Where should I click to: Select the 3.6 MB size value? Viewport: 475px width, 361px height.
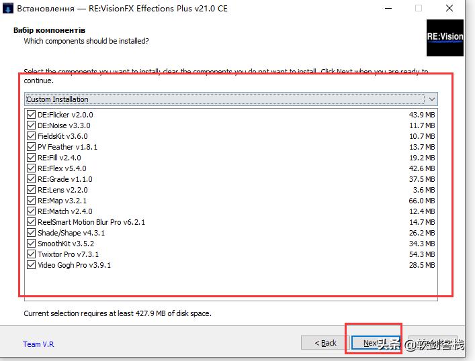click(x=424, y=190)
